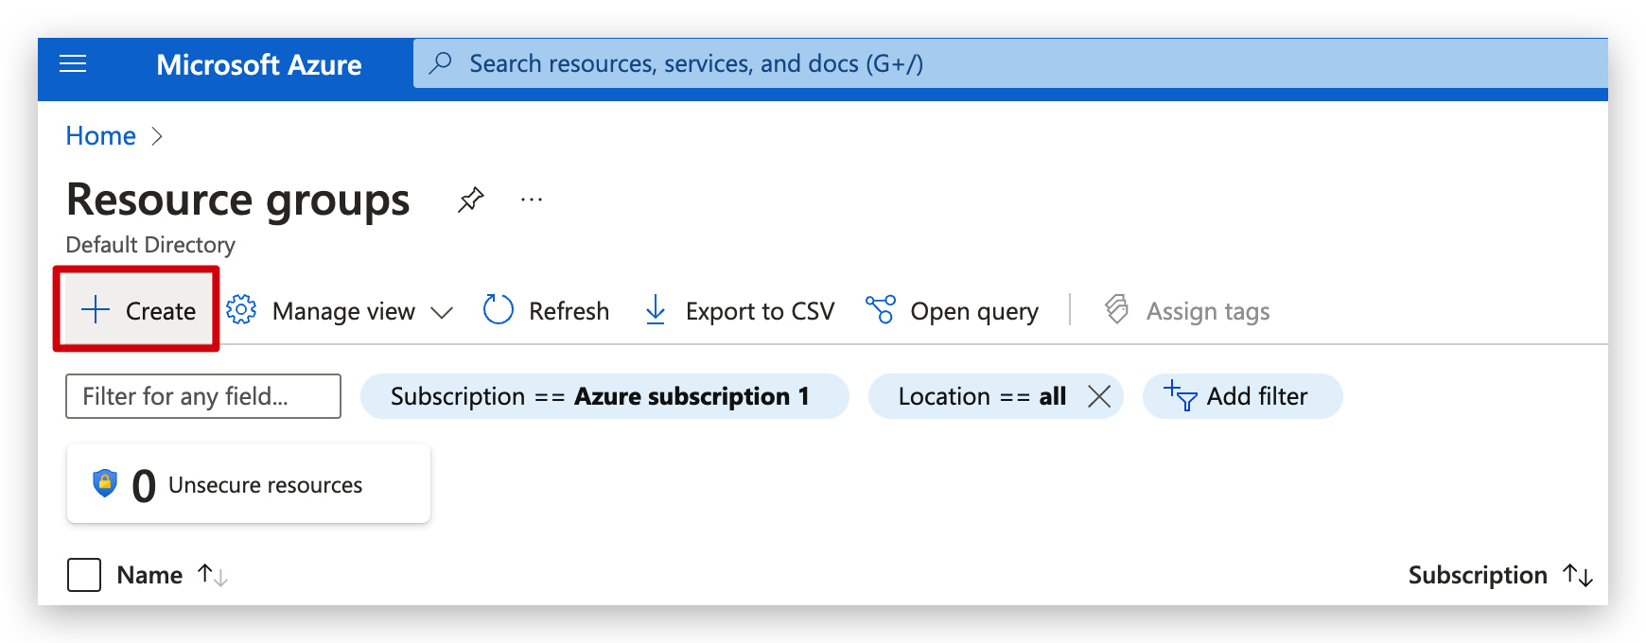Click the Export to CSV download icon

pos(656,309)
